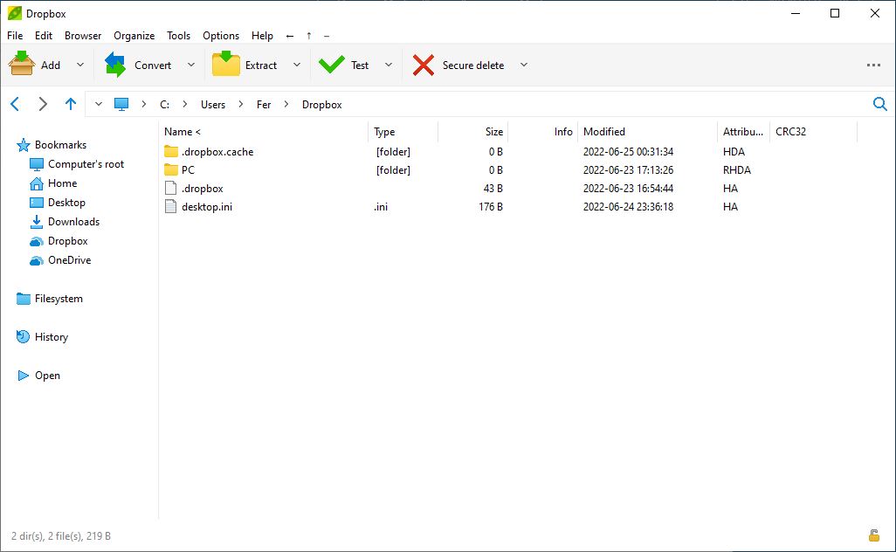The width and height of the screenshot is (896, 552).
Task: Click the Home house icon in bookmarks
Action: tap(37, 183)
